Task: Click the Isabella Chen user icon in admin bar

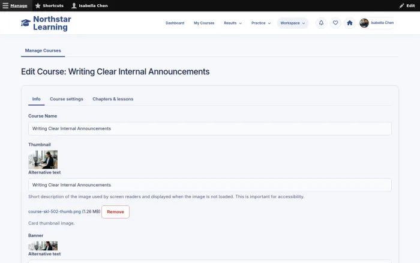Action: [x=74, y=5]
